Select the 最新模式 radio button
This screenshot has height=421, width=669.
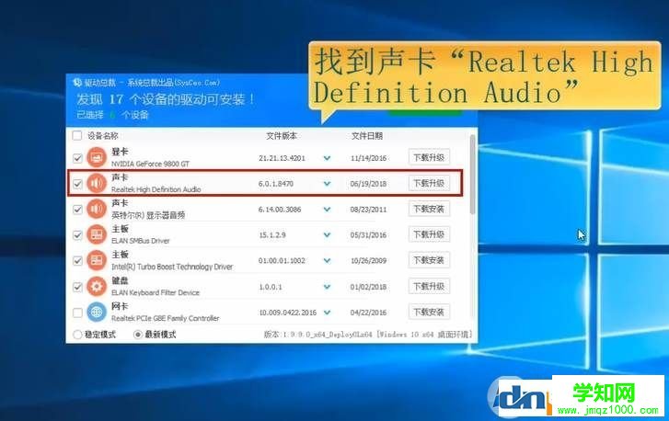tap(137, 335)
